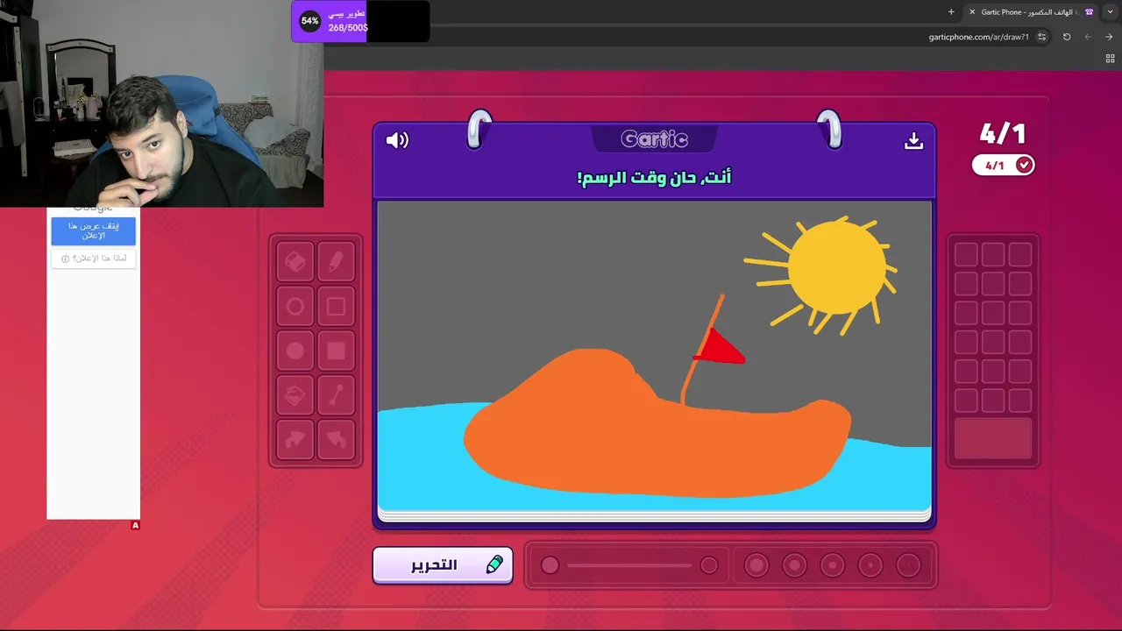Open the browser grid icon below the forward arrow

[1110, 59]
